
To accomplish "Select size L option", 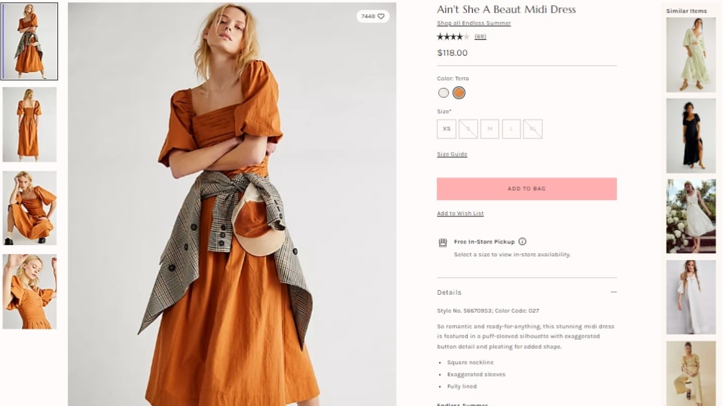I will 511,129.
